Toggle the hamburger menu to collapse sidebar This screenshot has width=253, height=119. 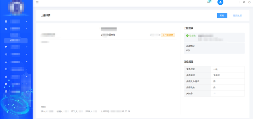coord(37,2)
